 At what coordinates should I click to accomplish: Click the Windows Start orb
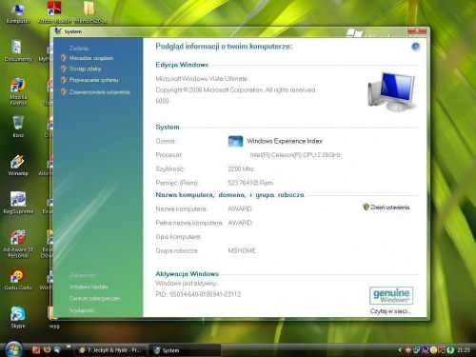[x=14, y=348]
